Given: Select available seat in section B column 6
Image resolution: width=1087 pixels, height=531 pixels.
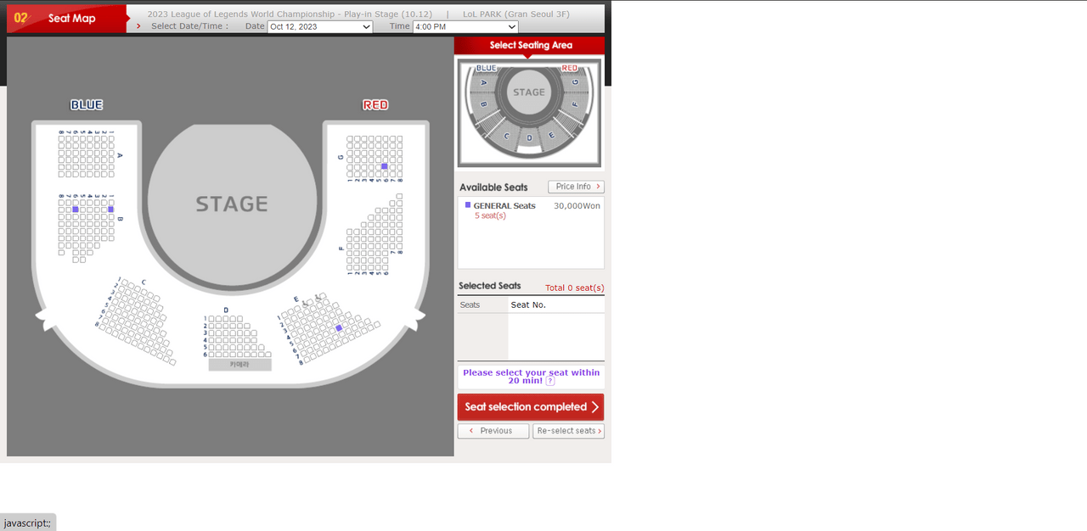Looking at the screenshot, I should coord(76,209).
